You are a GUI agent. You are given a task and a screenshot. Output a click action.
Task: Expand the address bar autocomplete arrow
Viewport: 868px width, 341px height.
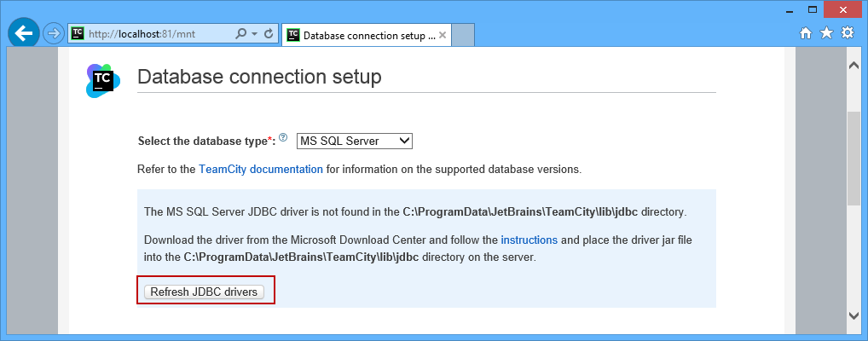(x=255, y=34)
